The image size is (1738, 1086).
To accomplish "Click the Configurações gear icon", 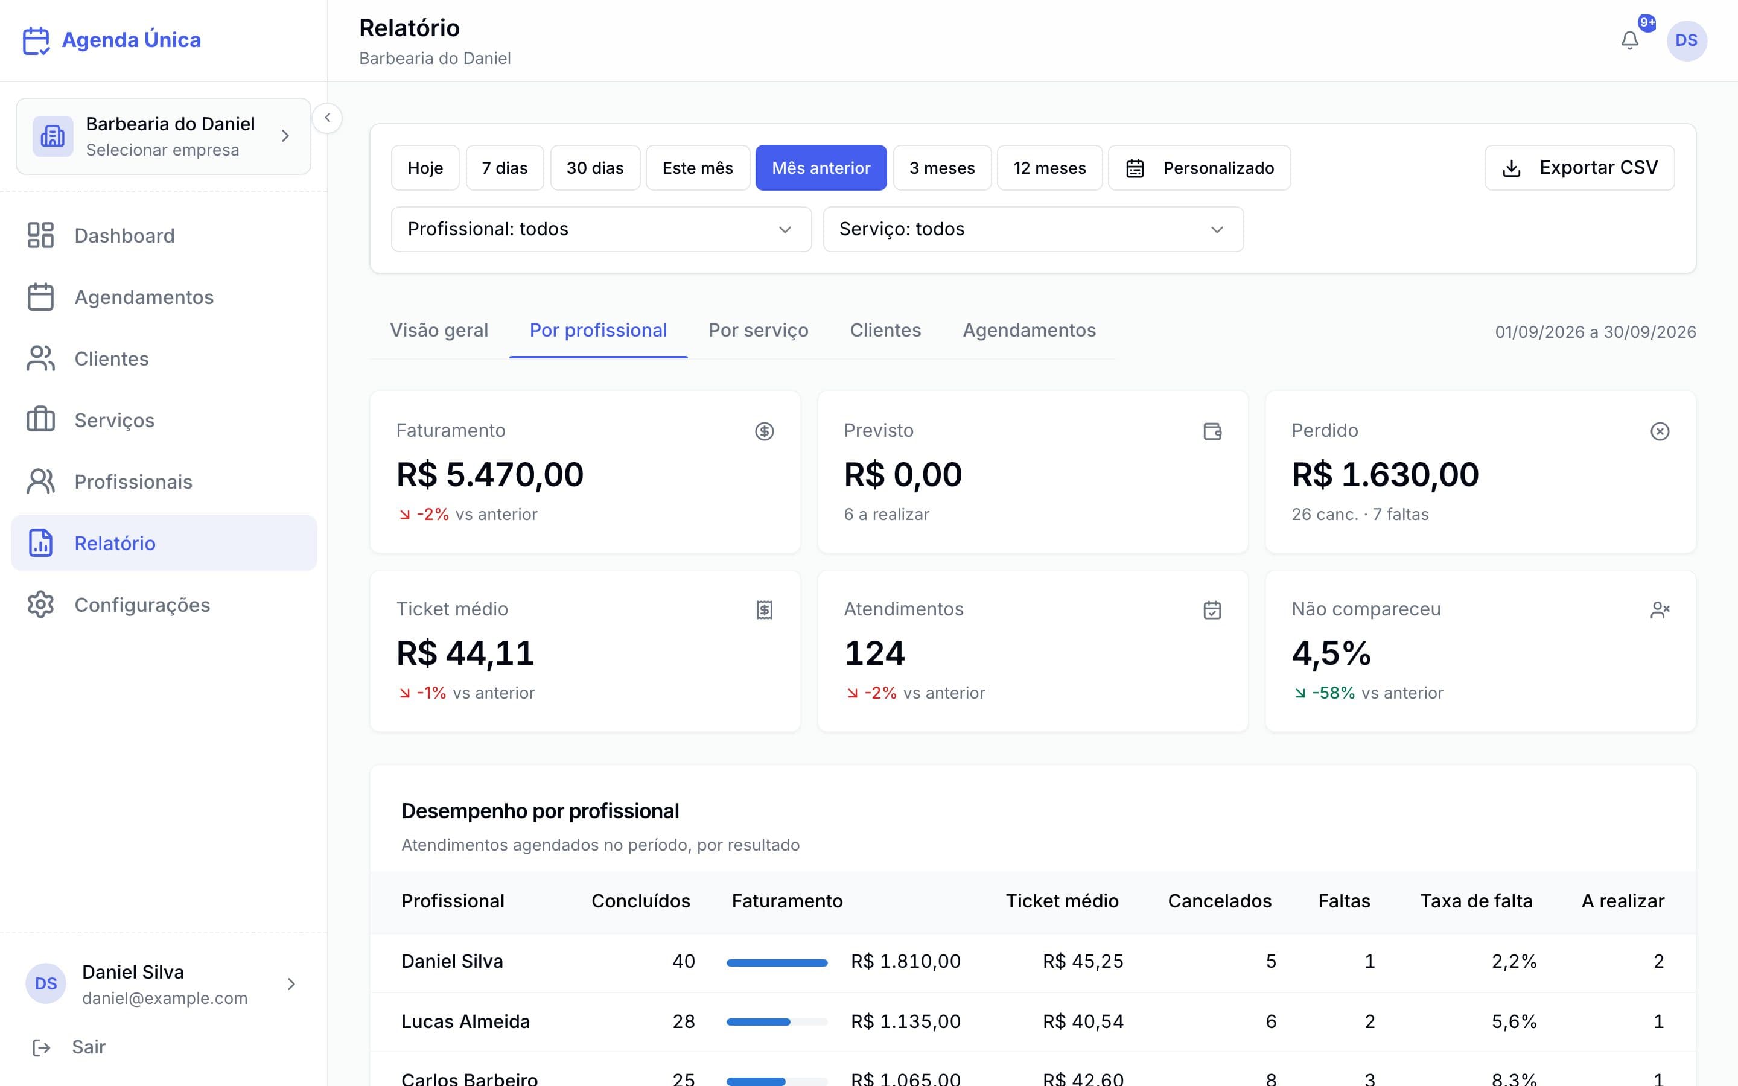I will [40, 605].
